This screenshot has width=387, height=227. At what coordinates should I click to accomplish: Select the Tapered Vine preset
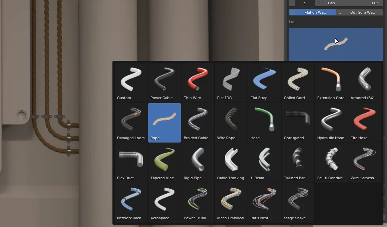coord(164,163)
